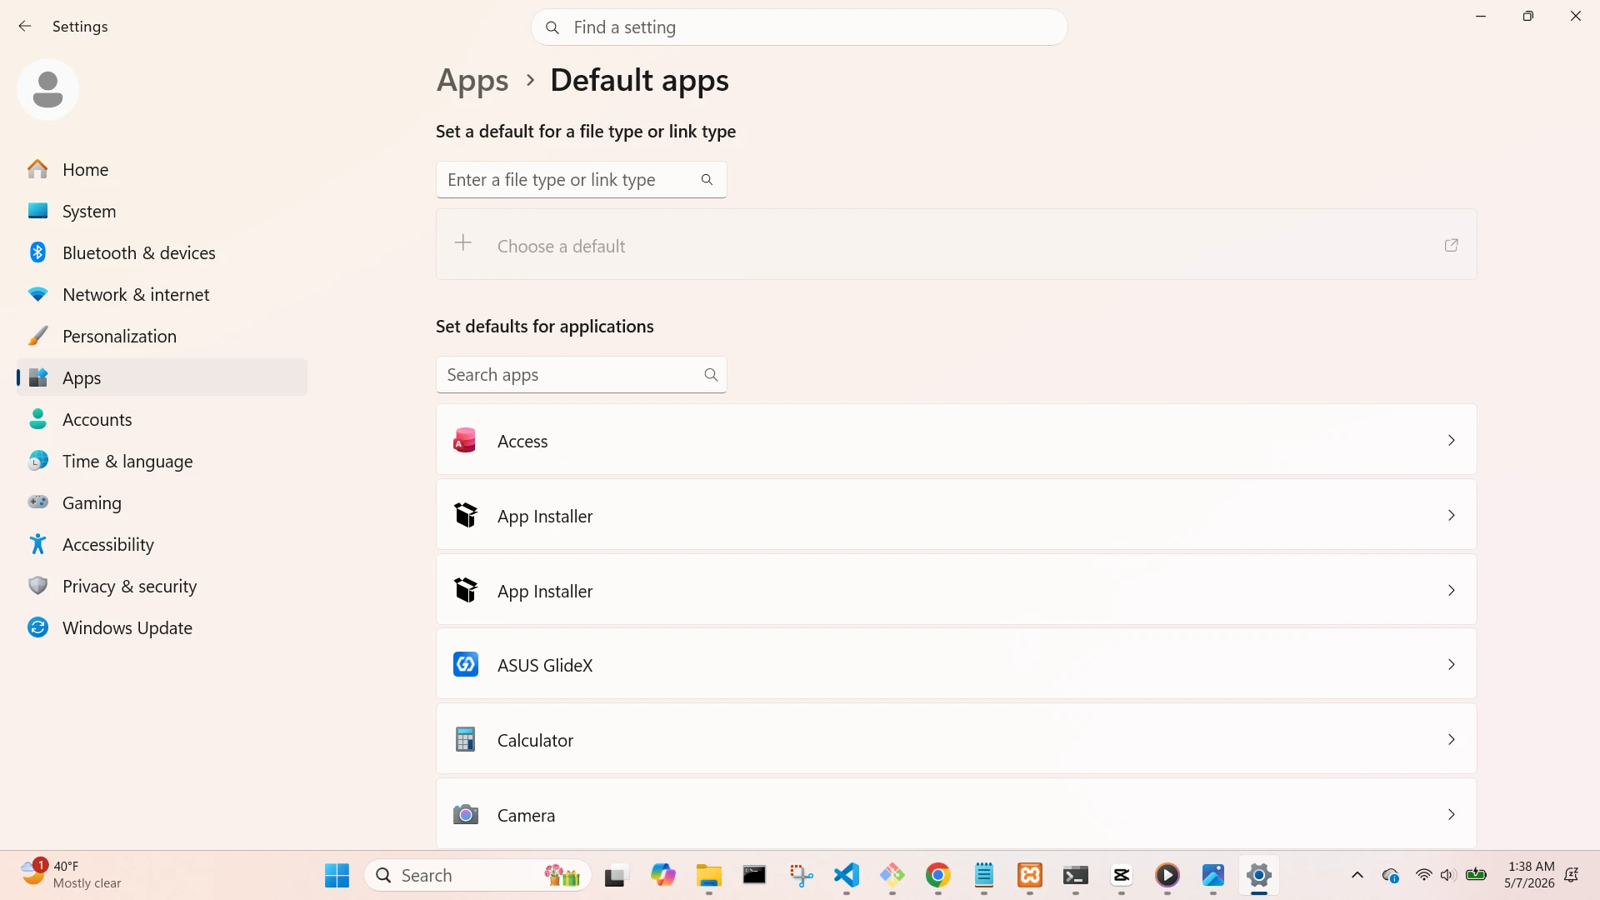Go to Accessibility settings
The image size is (1600, 900).
[162, 544]
